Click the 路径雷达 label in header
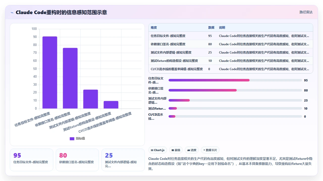This screenshot has width=323, height=181. [x=306, y=12]
